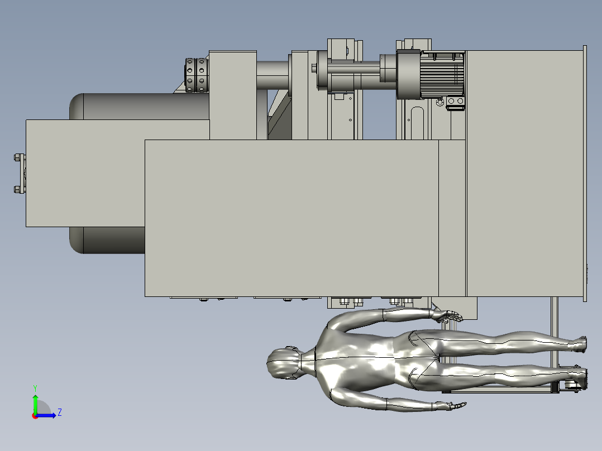This screenshot has width=602, height=451.
Task: Select the perforated coupling disc on the shaft end
Action: tap(196, 75)
